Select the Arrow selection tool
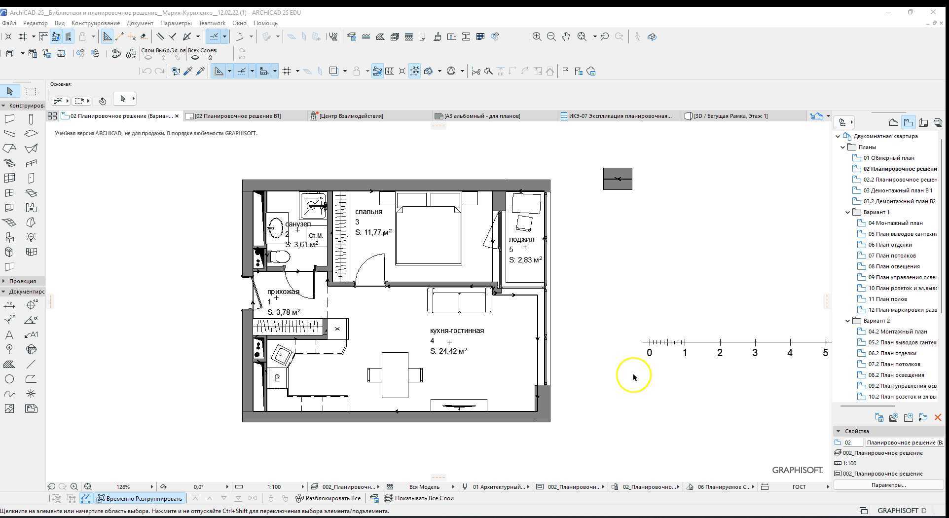This screenshot has width=949, height=518. tap(10, 91)
